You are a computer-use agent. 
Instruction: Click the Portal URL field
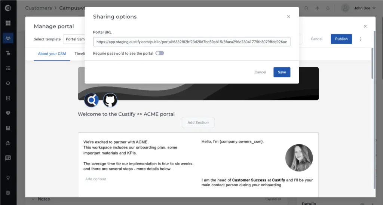(192, 42)
